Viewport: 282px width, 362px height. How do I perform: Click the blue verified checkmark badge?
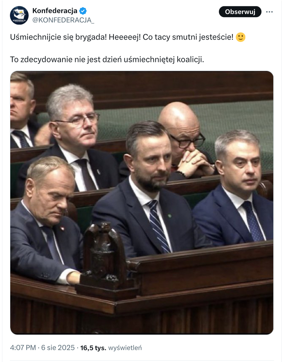(83, 11)
